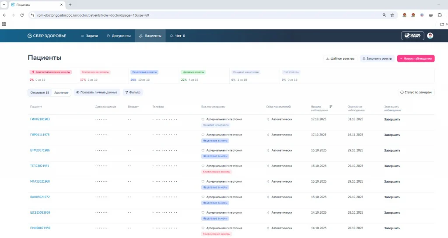Viewport: 448px width, 238px height.
Task: Select Открытые 18 patients view
Action: click(x=40, y=93)
